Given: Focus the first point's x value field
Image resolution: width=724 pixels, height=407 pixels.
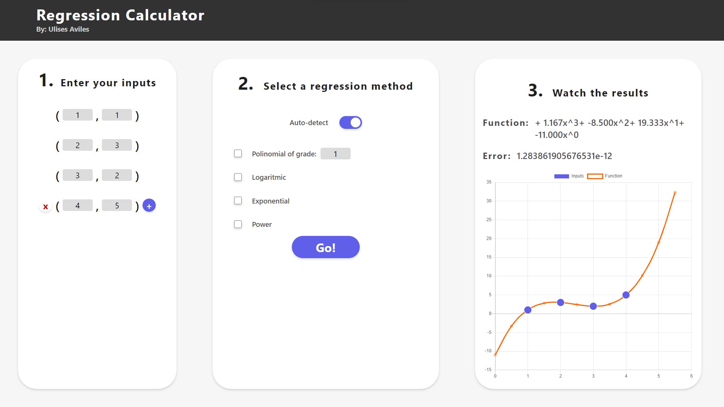Looking at the screenshot, I should (78, 115).
